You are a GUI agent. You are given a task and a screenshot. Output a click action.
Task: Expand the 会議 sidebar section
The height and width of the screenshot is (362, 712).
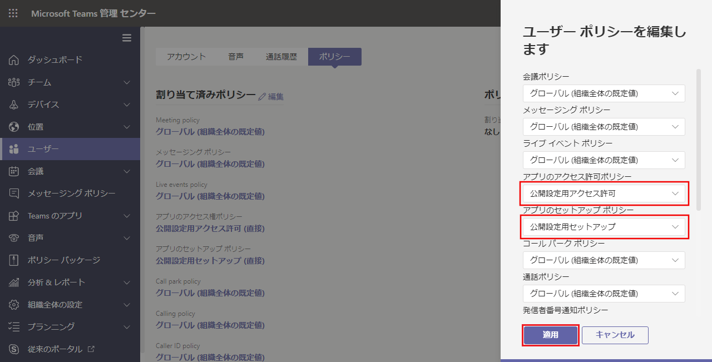pyautogui.click(x=127, y=171)
